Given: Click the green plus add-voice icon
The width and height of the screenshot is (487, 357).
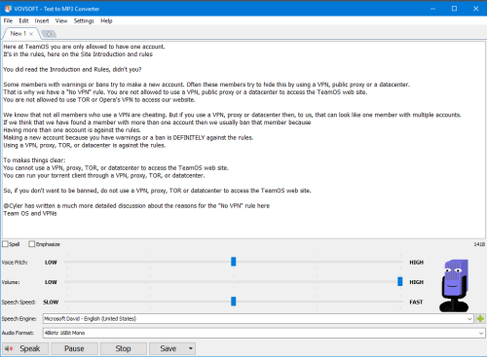Looking at the screenshot, I should tap(480, 319).
